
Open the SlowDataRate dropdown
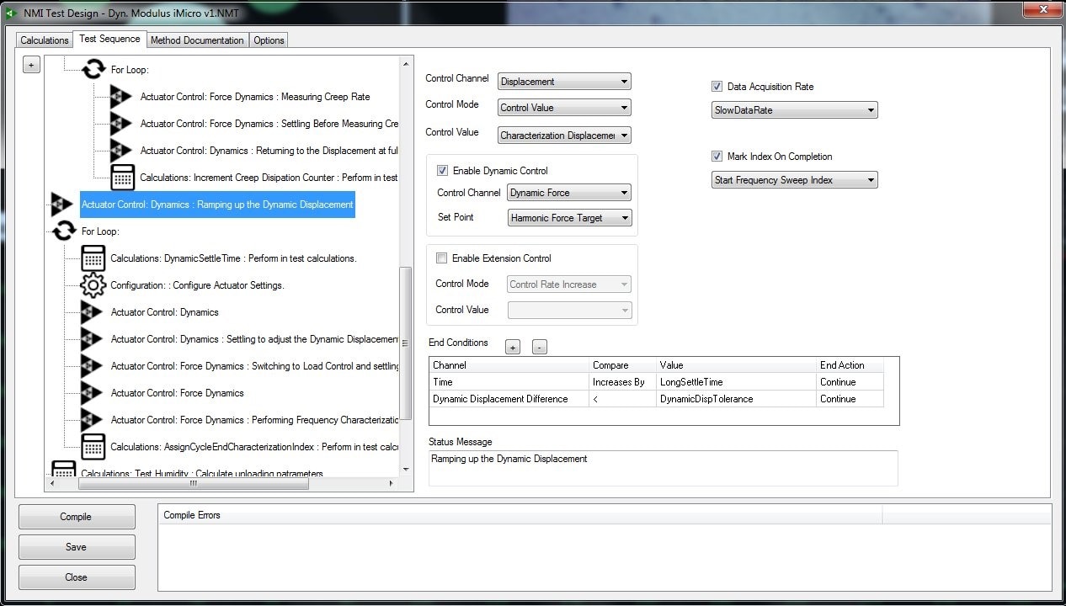click(x=795, y=110)
